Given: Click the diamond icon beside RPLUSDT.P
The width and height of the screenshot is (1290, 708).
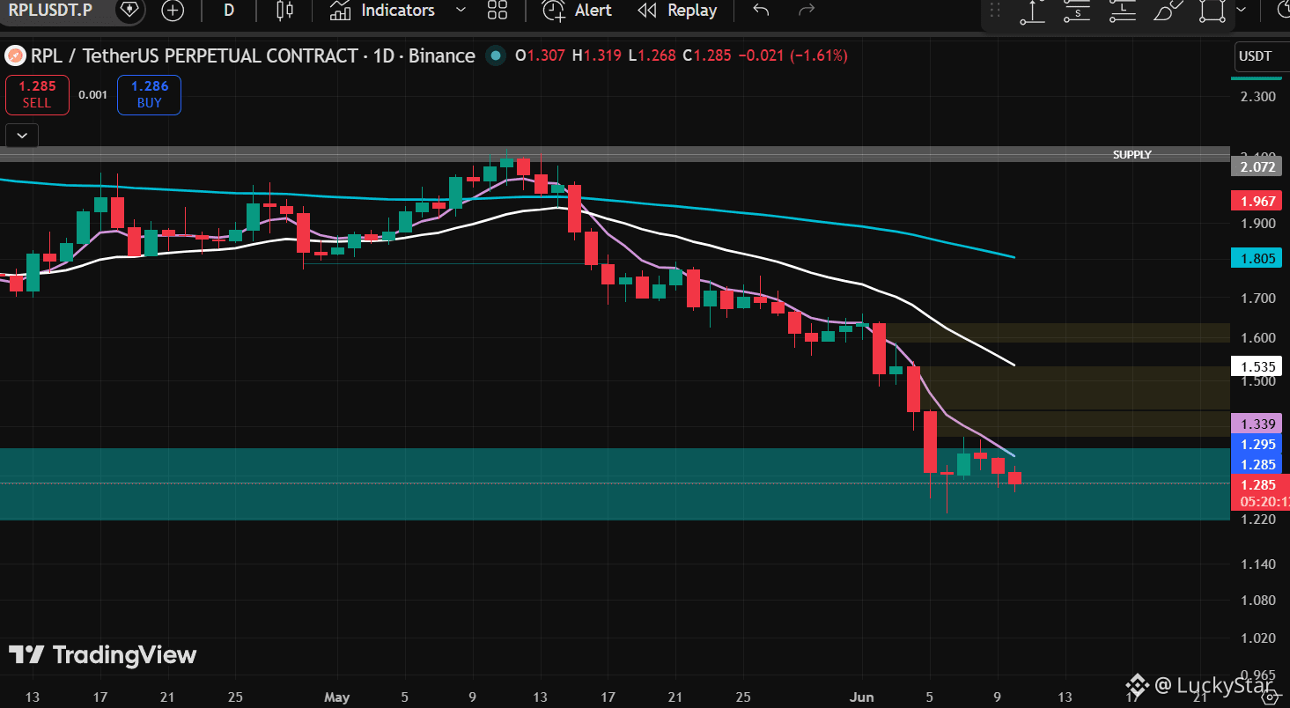Looking at the screenshot, I should [x=129, y=11].
